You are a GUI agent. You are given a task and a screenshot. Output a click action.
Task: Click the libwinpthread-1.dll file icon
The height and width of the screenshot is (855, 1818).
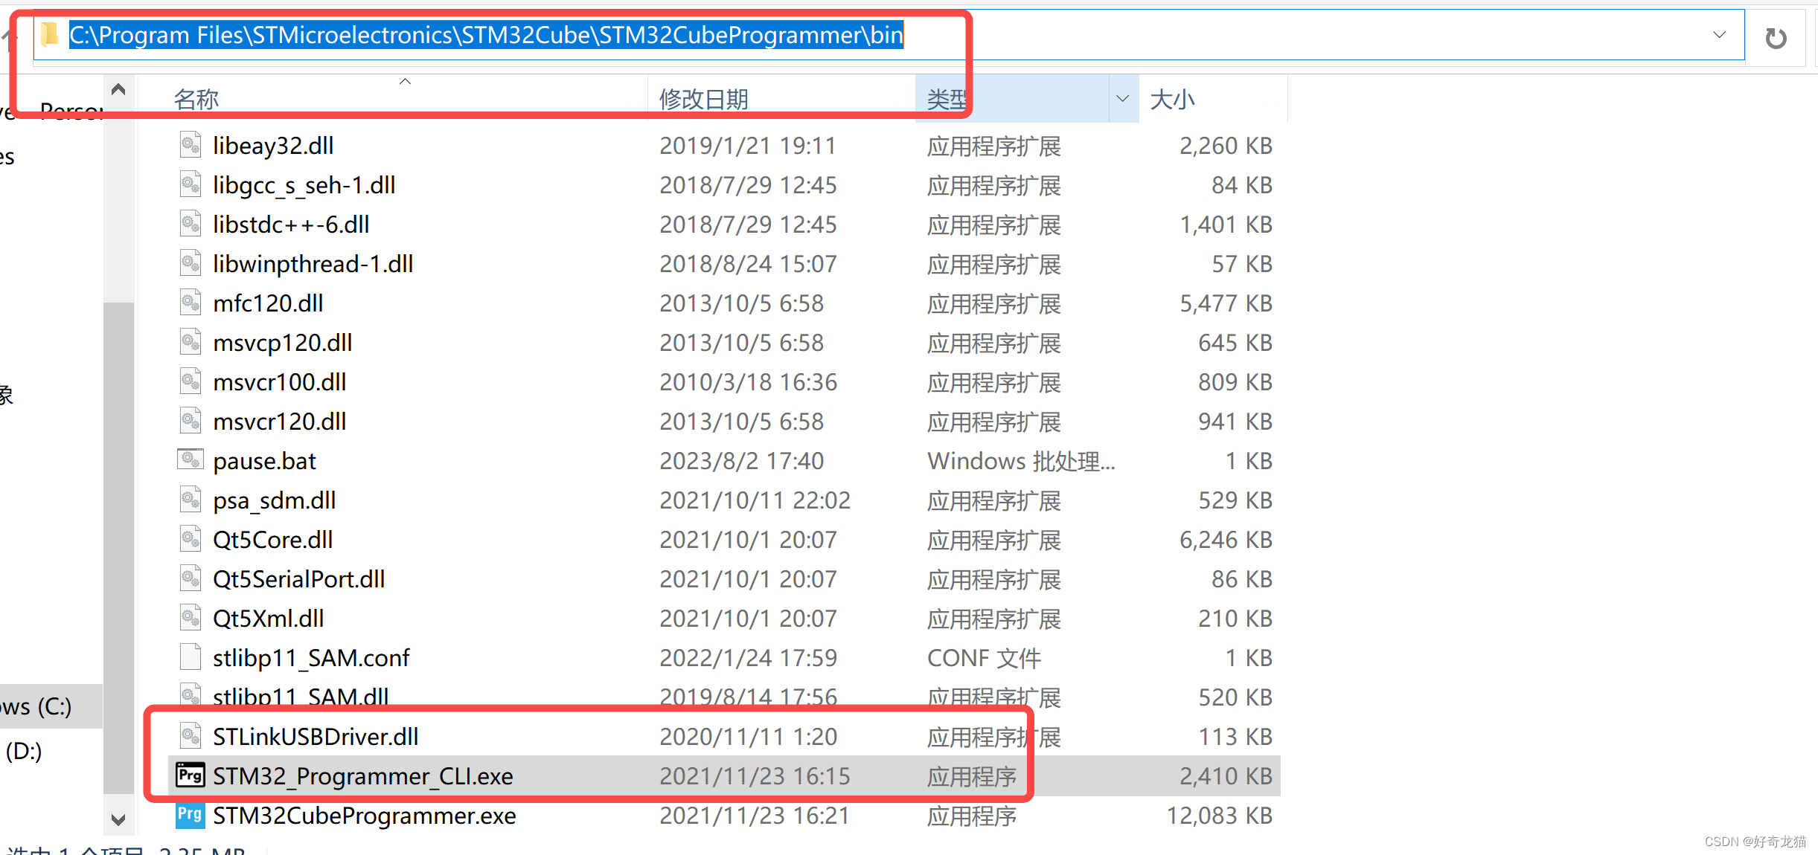[x=191, y=263]
